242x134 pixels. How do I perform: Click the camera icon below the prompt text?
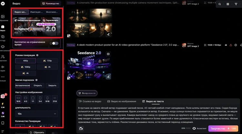coord(81,129)
